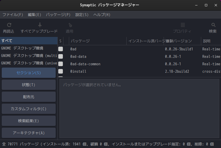
Task: Select the 0ad package name
Action: pos(73,49)
